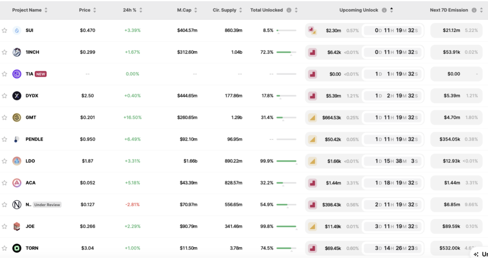488x258 pixels.
Task: Click LDO's upcoming unlock type icon
Action: pyautogui.click(x=312, y=161)
